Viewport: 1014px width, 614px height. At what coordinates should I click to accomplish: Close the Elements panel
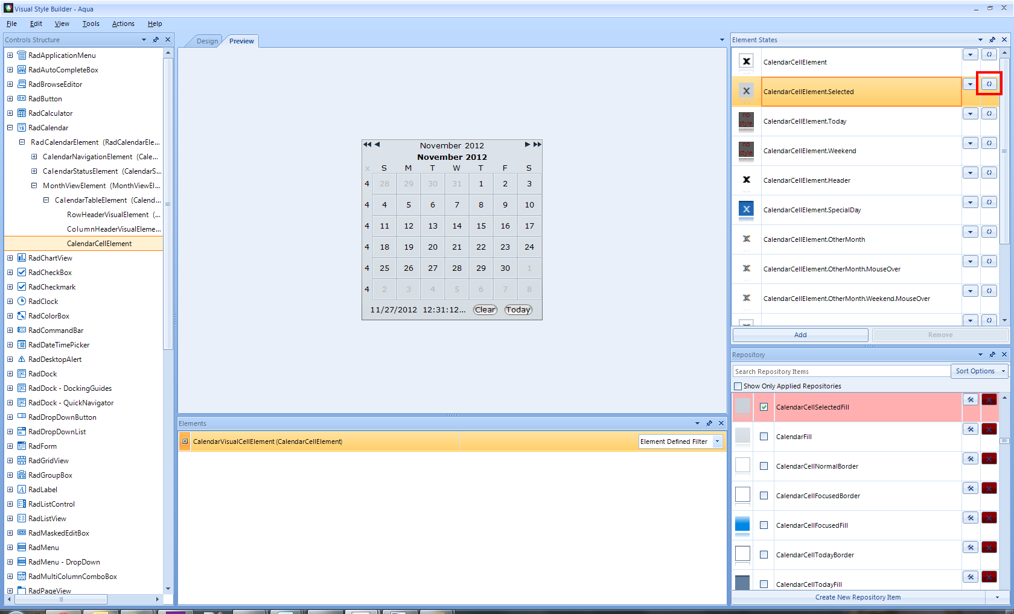(x=721, y=423)
